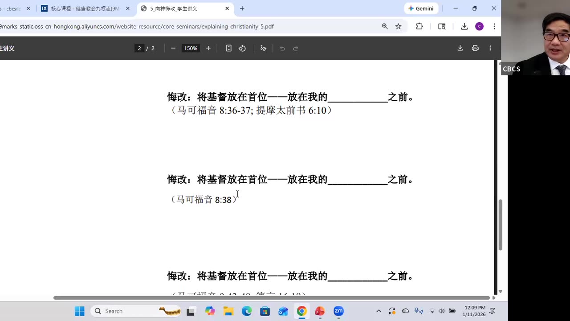The width and height of the screenshot is (570, 321).
Task: Download the PDF from viewer toolbar
Action: pyautogui.click(x=460, y=48)
